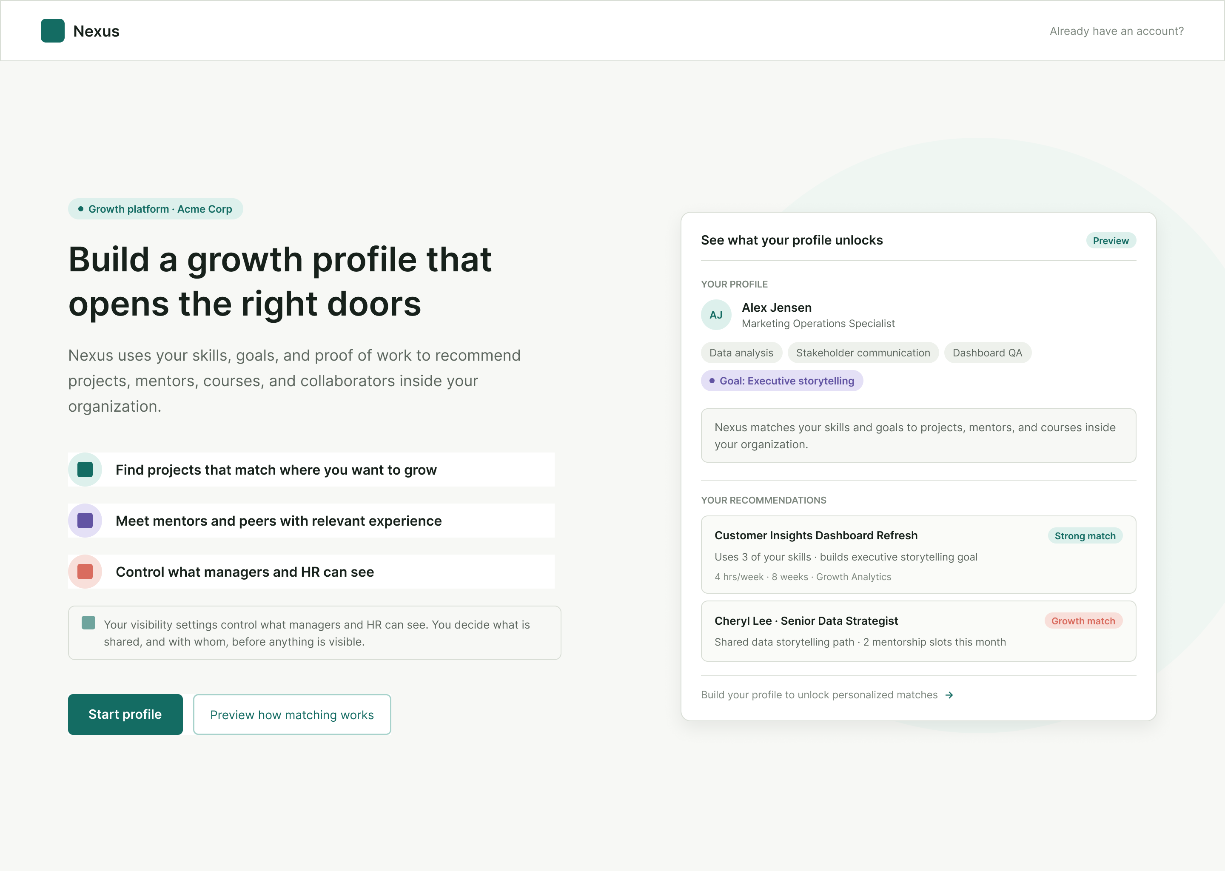Click the teal projects feature icon

click(x=85, y=470)
